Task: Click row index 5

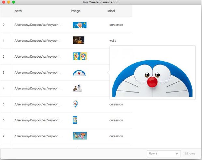Action: (4, 104)
